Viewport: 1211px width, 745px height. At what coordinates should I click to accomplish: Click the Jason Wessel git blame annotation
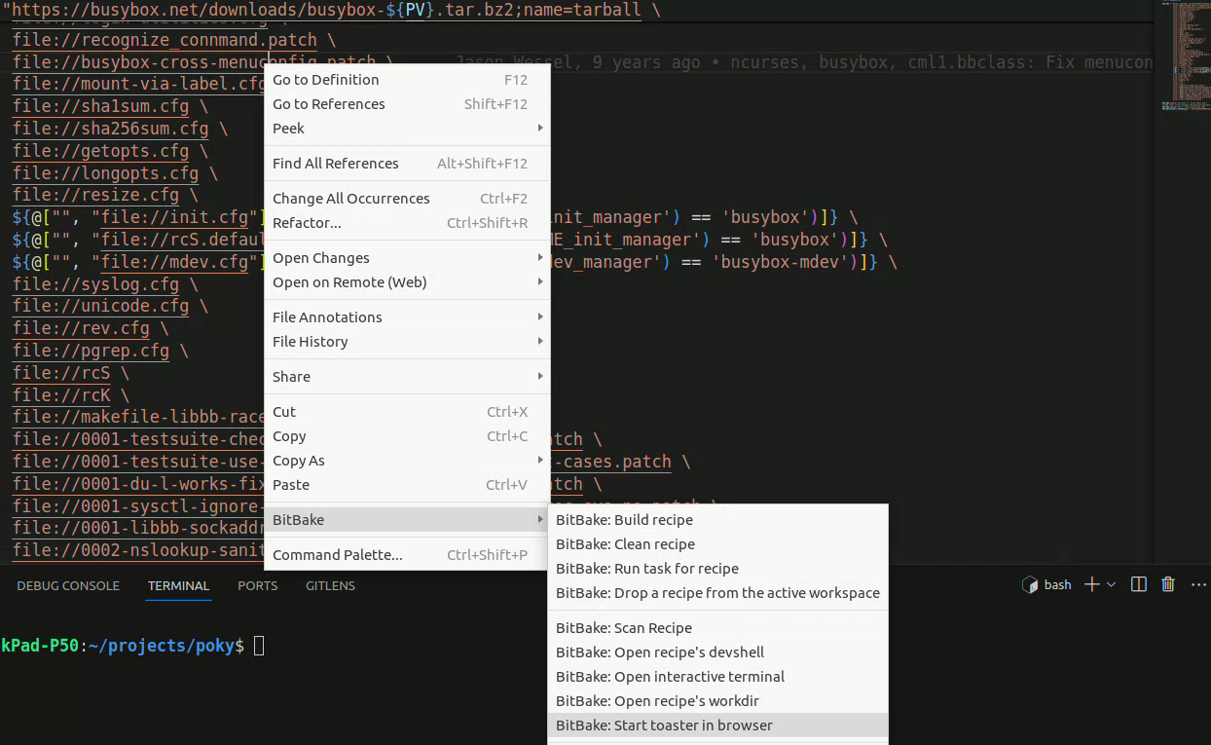pyautogui.click(x=804, y=62)
